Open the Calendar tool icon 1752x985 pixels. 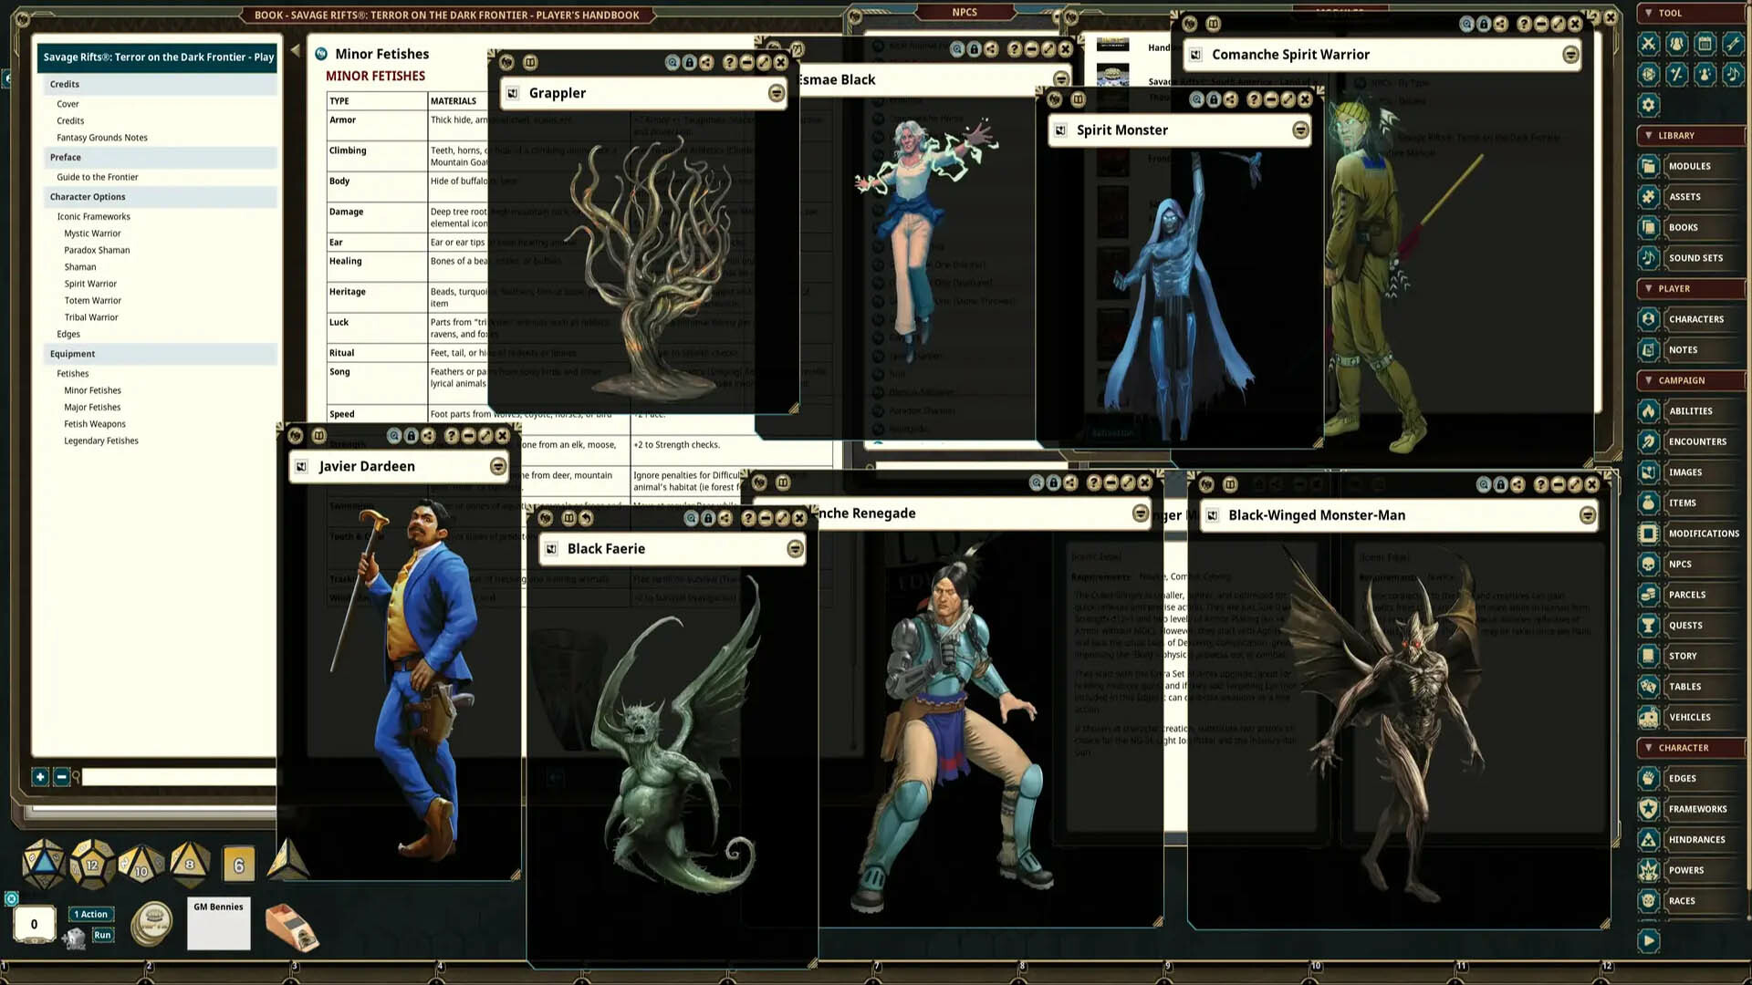click(1705, 44)
